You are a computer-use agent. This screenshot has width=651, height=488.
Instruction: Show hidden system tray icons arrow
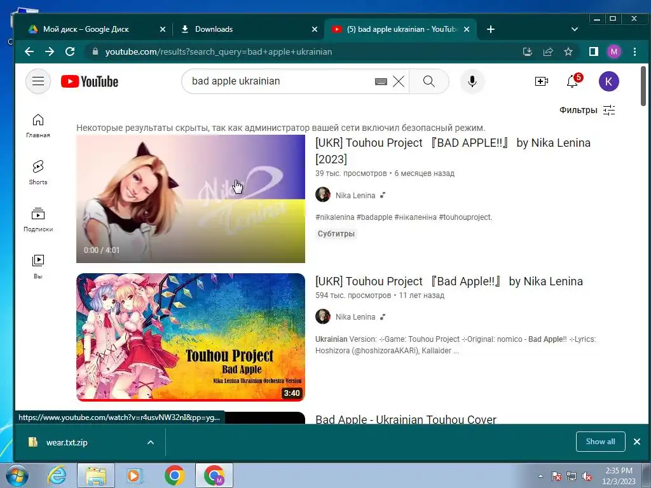(x=540, y=476)
